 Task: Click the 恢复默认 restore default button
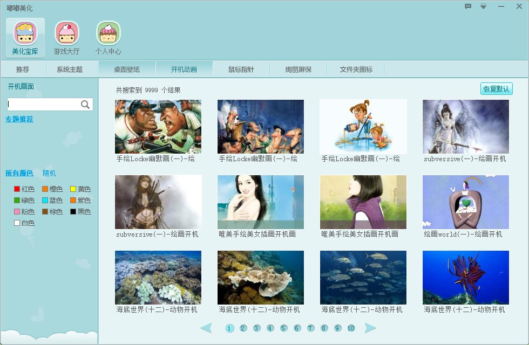click(x=498, y=88)
